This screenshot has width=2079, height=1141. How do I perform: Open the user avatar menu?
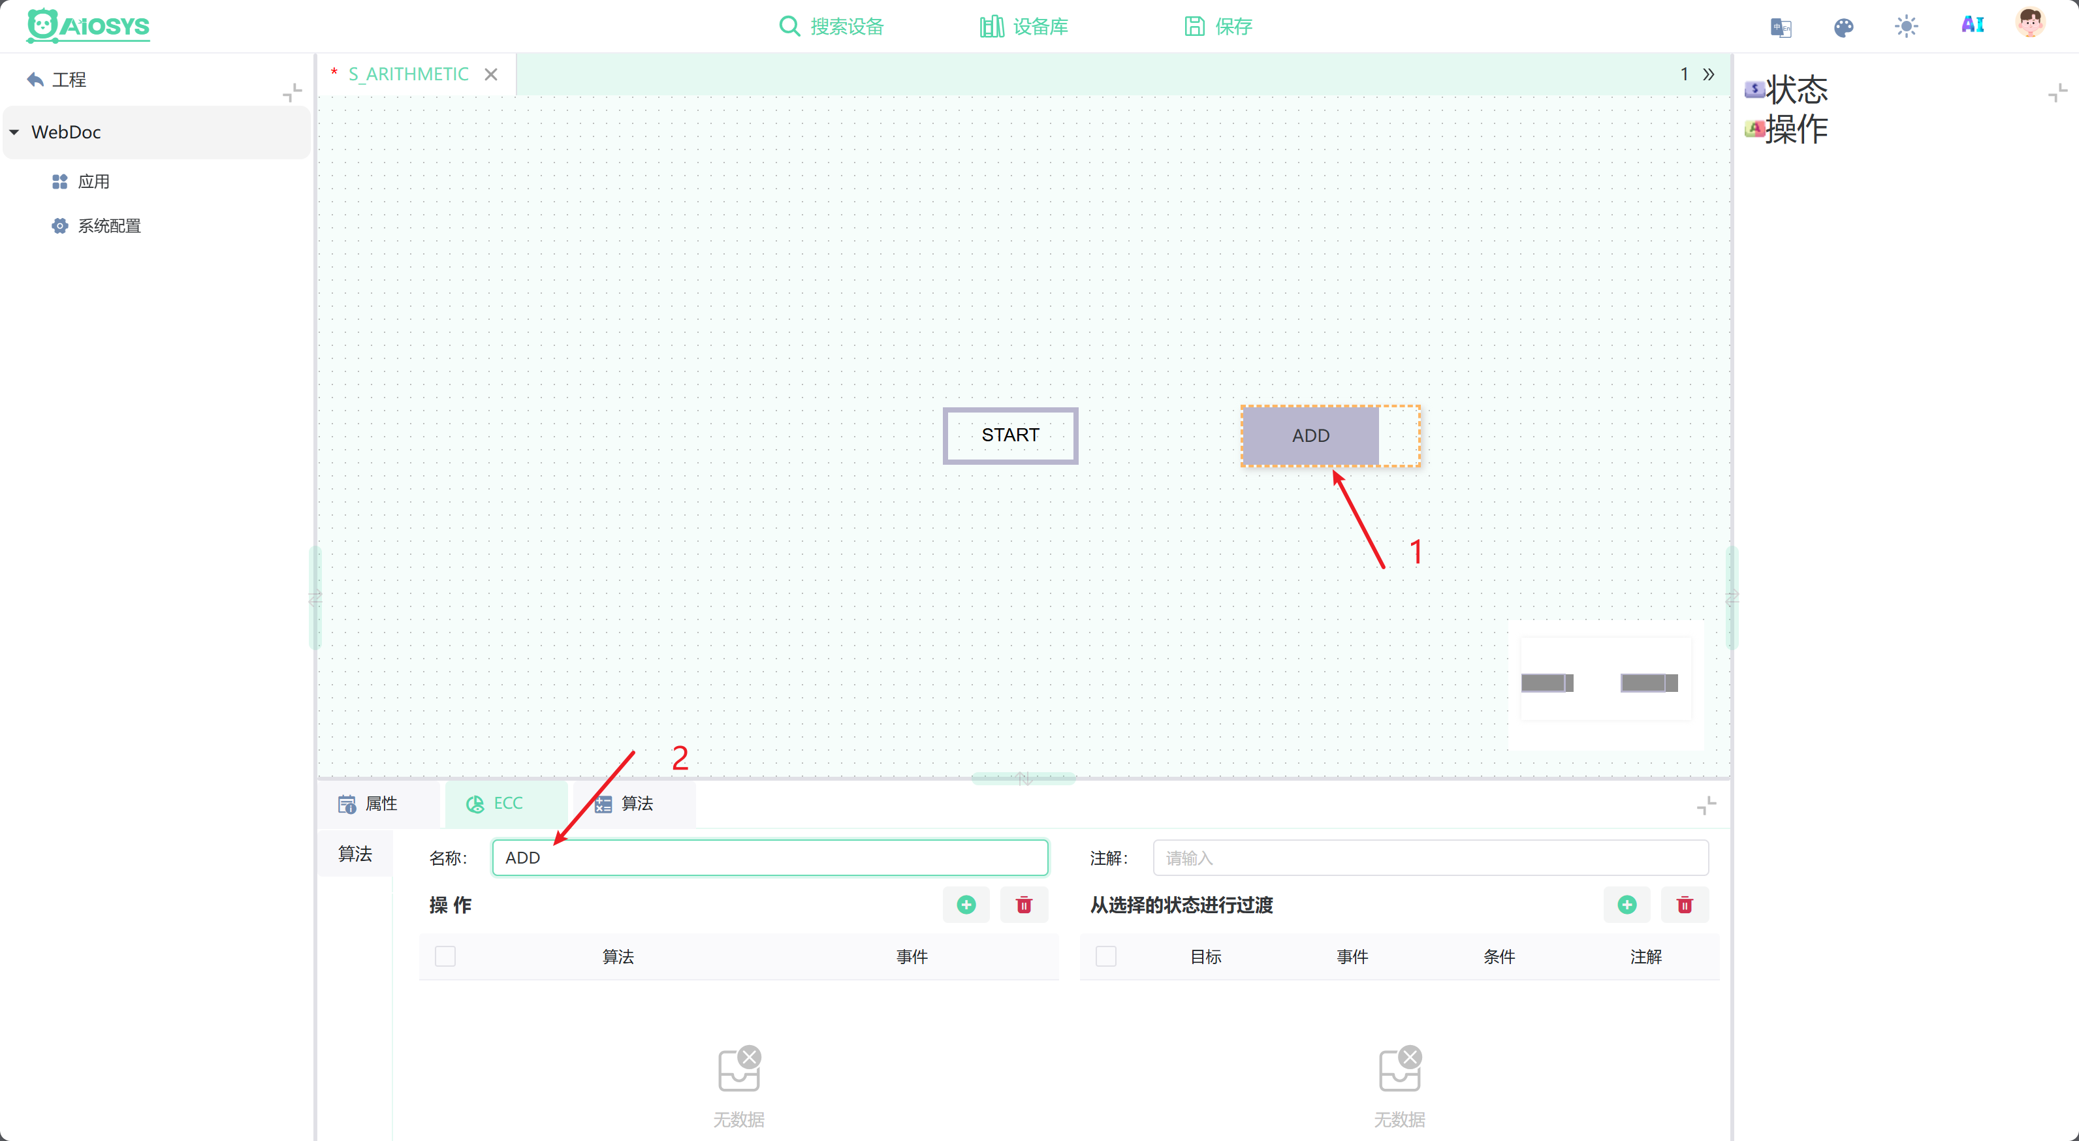click(2030, 23)
